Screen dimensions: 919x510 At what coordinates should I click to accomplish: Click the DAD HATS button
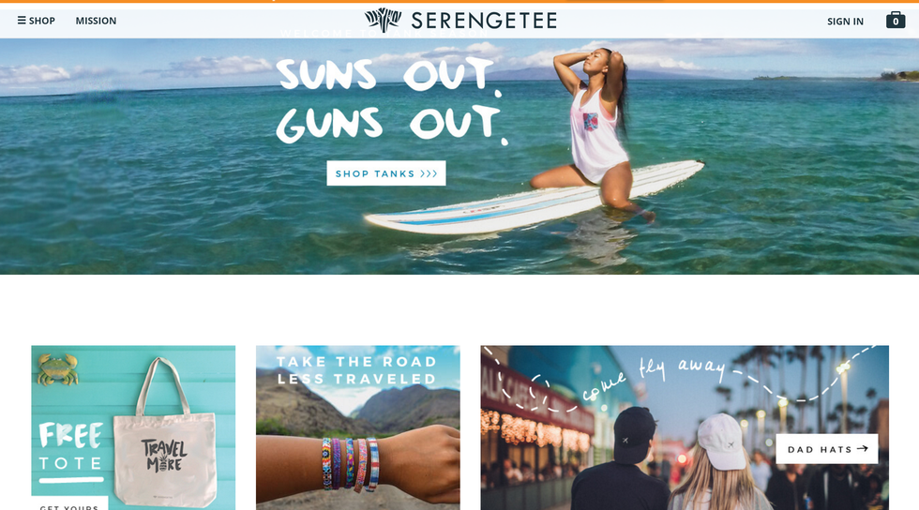(x=827, y=449)
